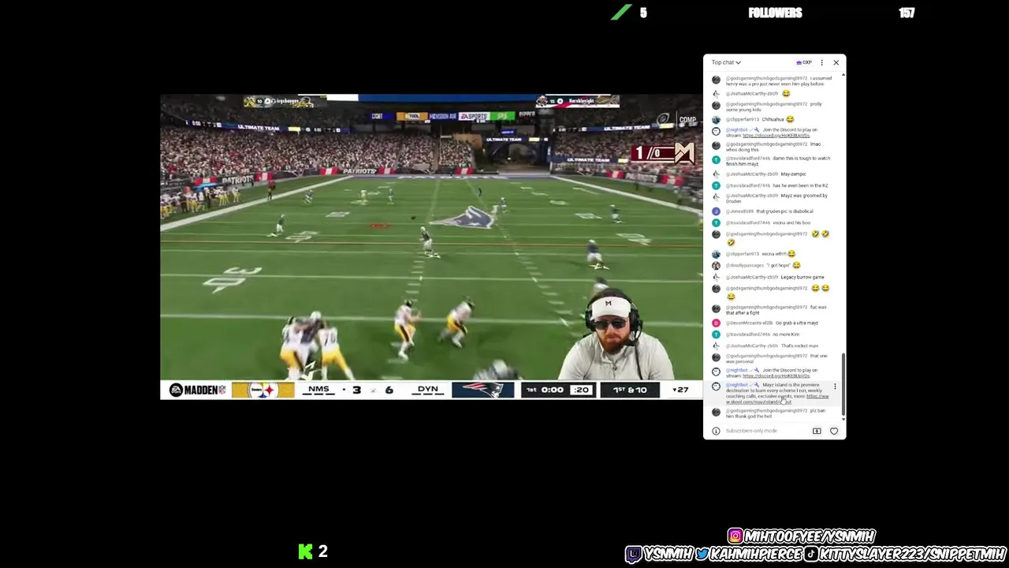Click godsgaming avatar beside 'plz ban him'

click(716, 412)
